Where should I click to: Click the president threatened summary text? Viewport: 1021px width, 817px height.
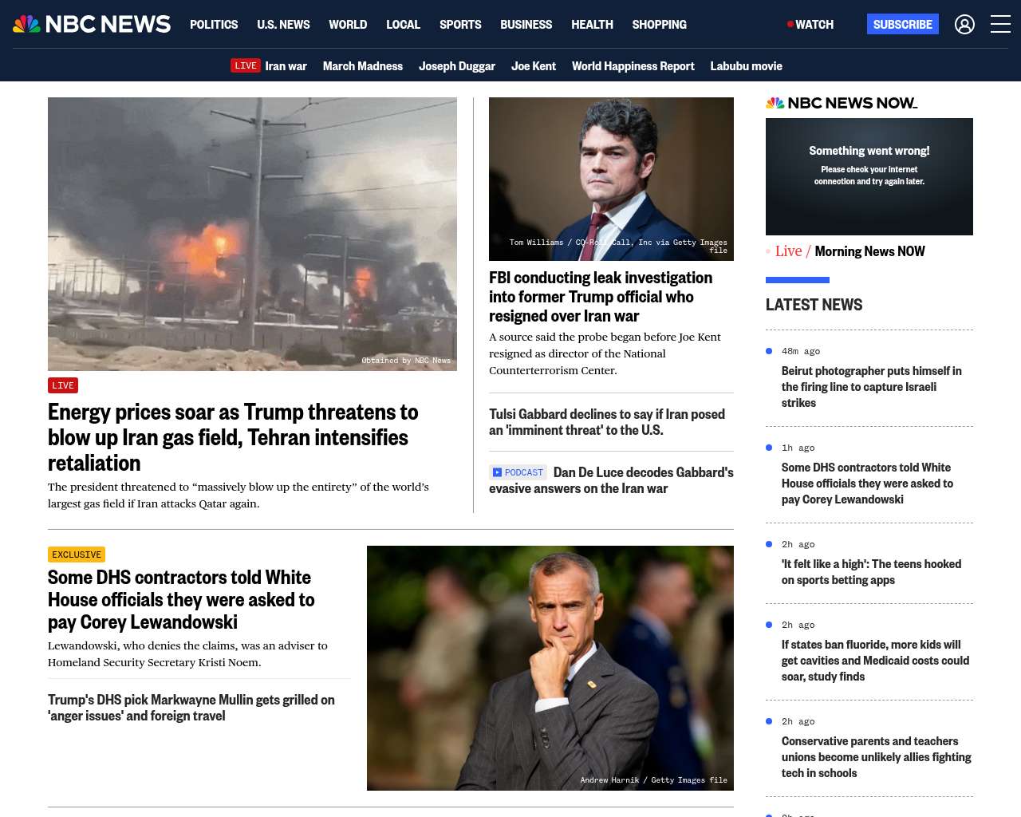[x=238, y=495]
